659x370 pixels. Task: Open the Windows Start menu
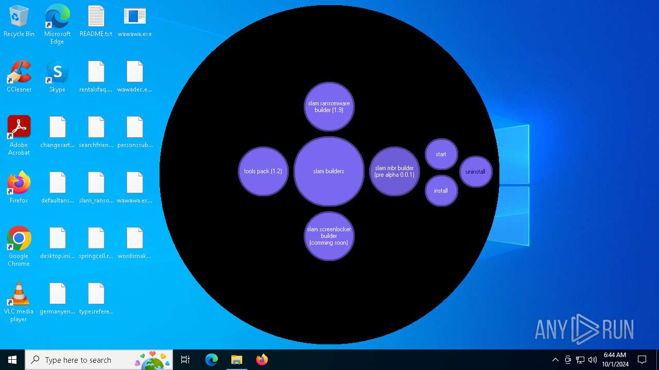[12, 360]
